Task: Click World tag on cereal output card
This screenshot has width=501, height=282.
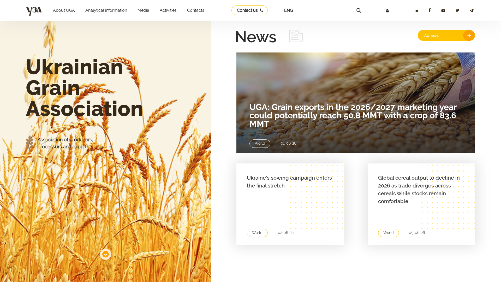Action: [x=389, y=233]
